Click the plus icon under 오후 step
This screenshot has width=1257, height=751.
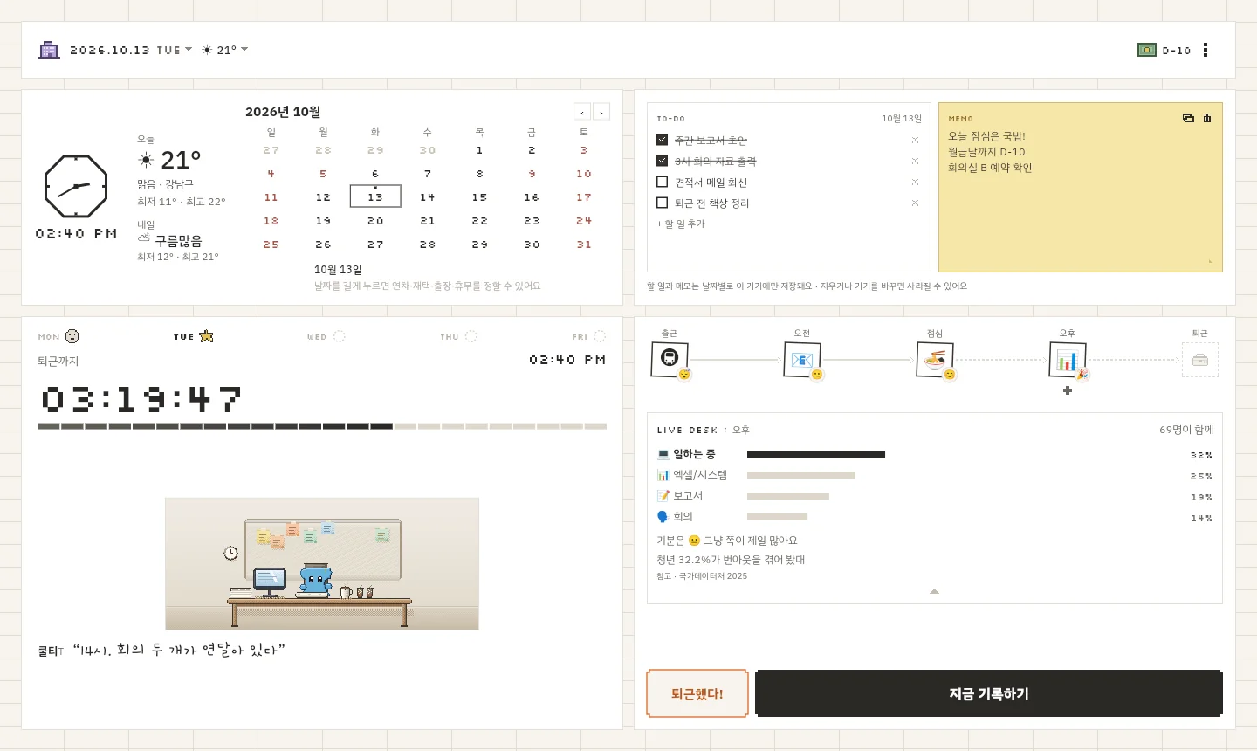(x=1068, y=390)
